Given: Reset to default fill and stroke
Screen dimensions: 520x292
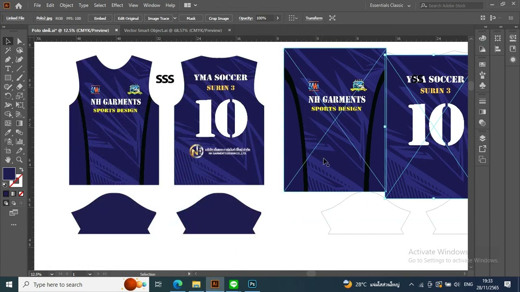Looking at the screenshot, I should [x=5, y=185].
